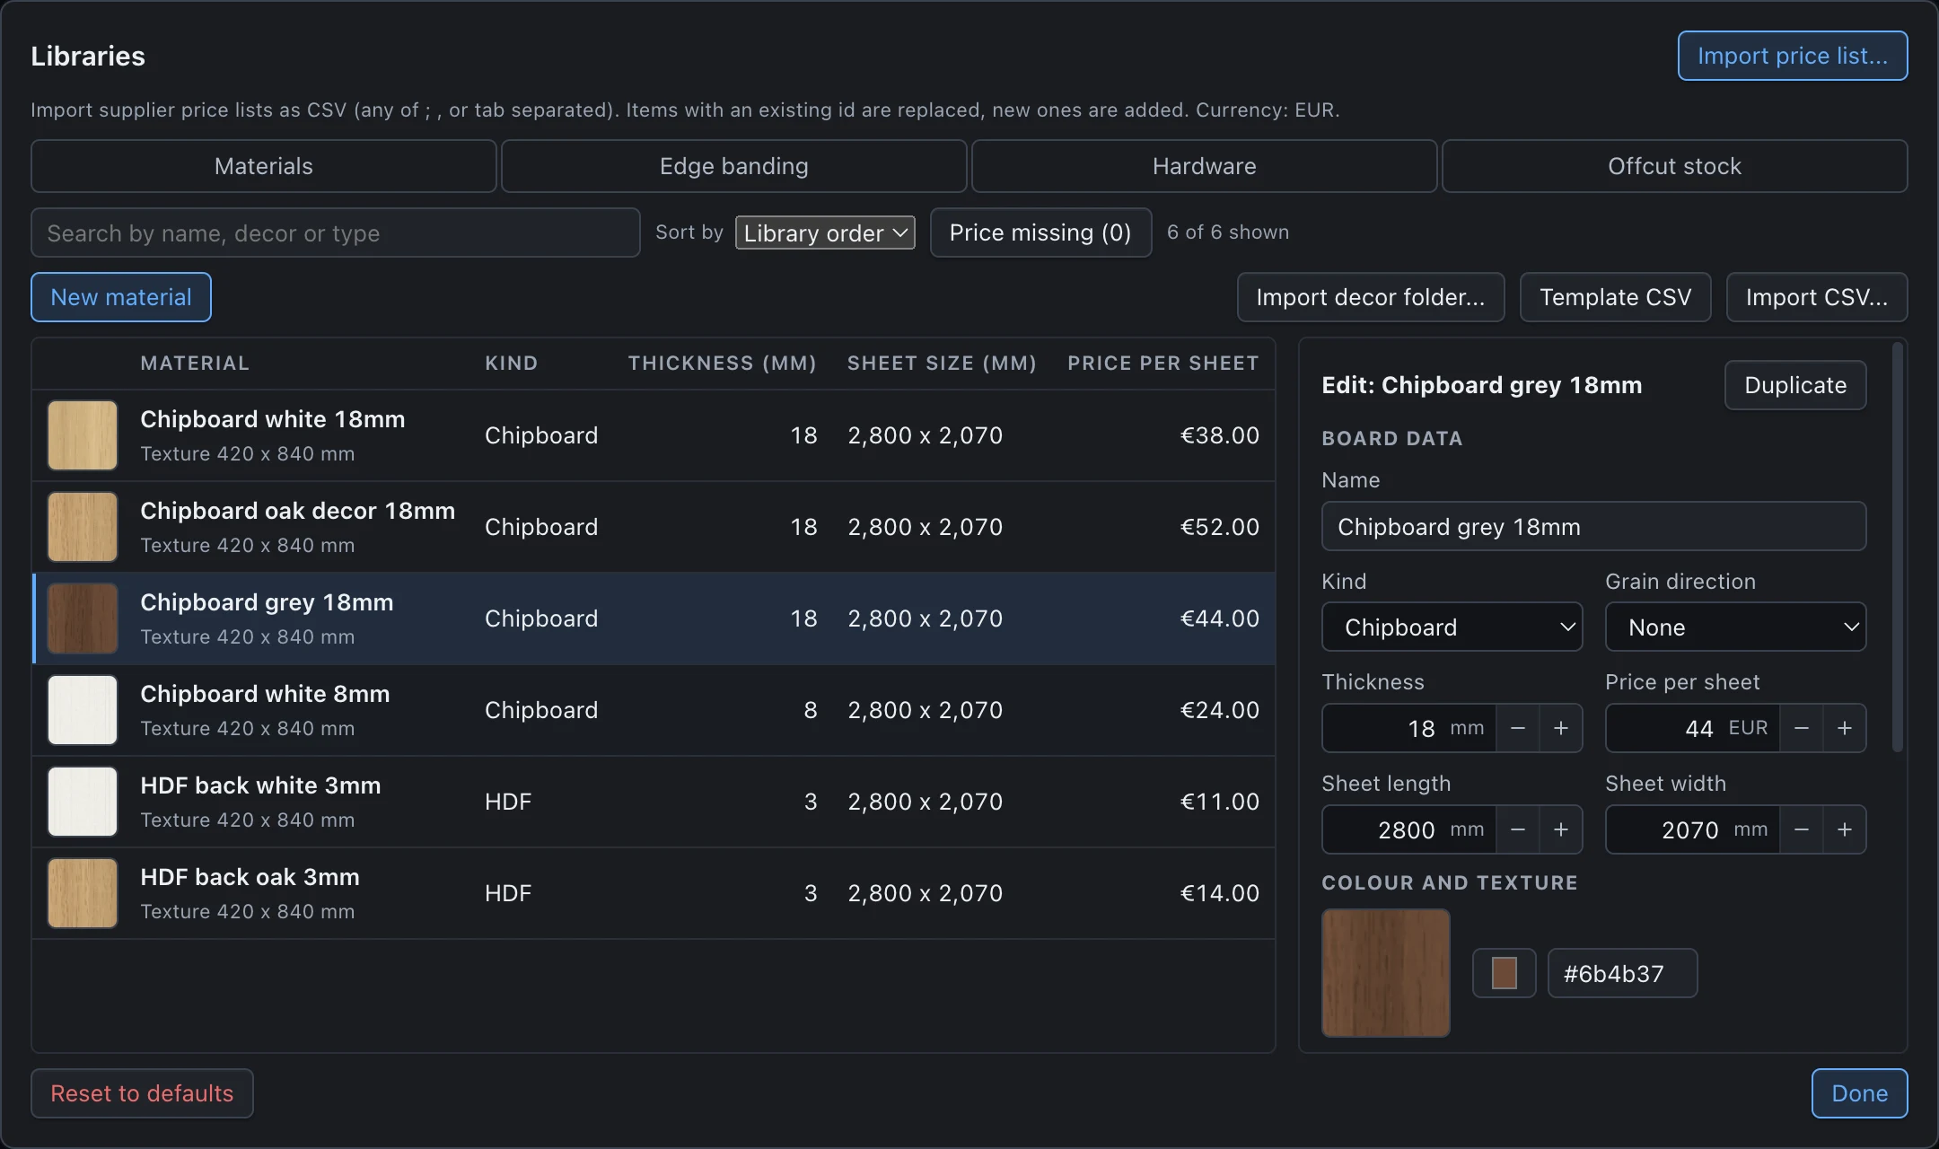This screenshot has height=1149, width=1939.
Task: Click the Sheet length 2800 field
Action: click(1408, 829)
